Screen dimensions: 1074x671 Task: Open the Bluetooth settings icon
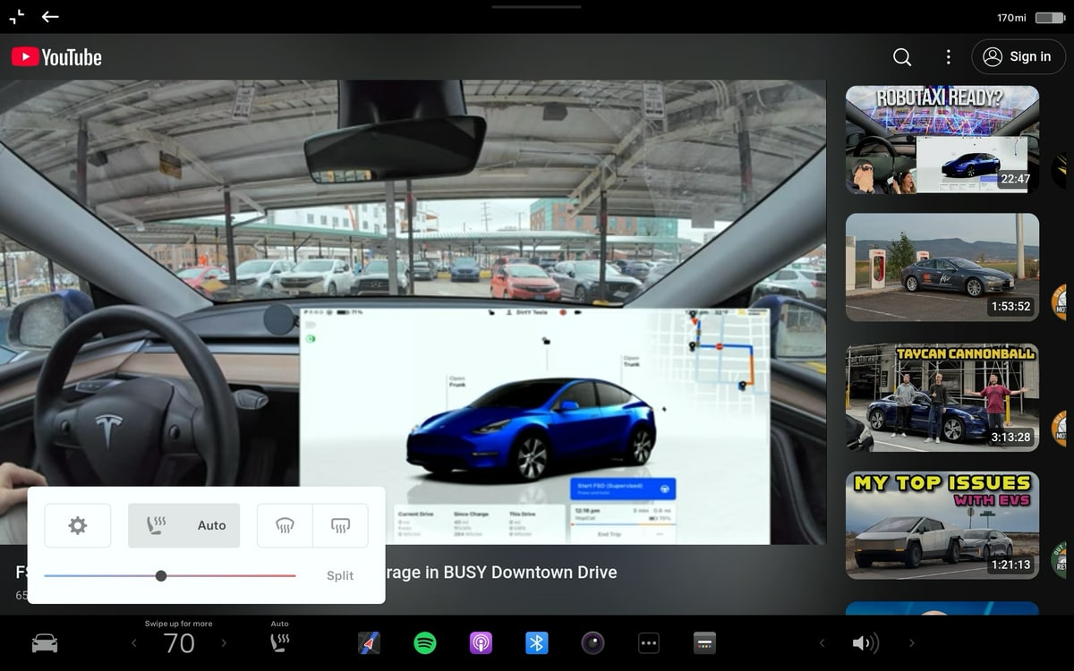536,642
